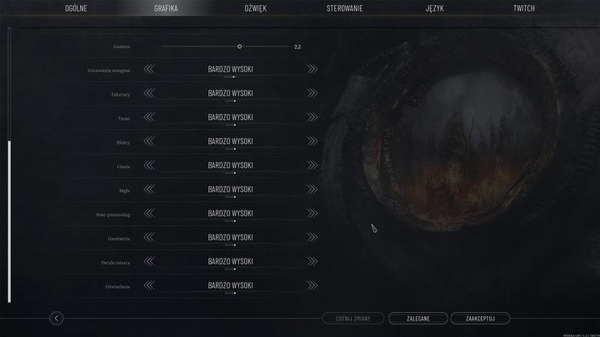The height and width of the screenshot is (337, 600).
Task: Switch to the Sterowanie tab
Action: (344, 8)
